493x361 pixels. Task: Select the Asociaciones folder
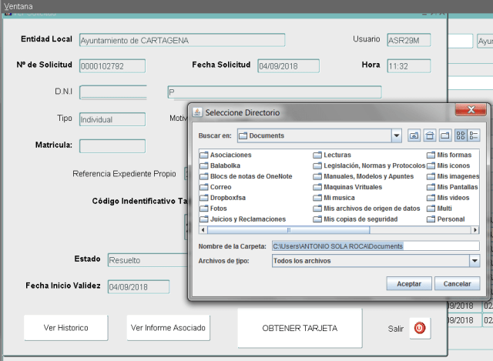coord(226,155)
